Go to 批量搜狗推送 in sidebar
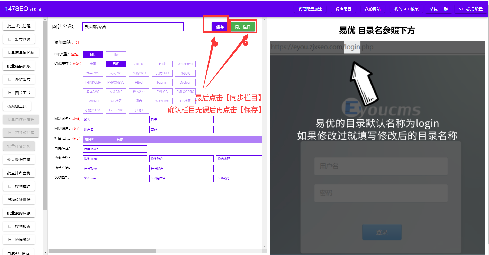Viewport: 489px width, 255px height. click(19, 186)
